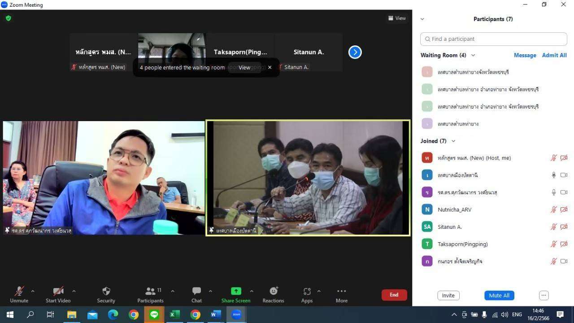The height and width of the screenshot is (323, 574).
Task: Open the More options ellipsis
Action: (x=341, y=292)
